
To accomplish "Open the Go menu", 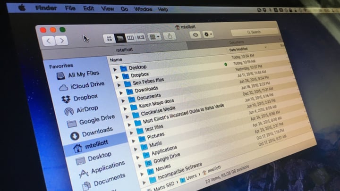I will coord(124,9).
